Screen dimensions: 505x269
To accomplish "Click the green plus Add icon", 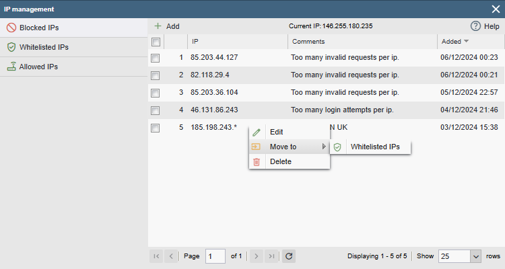I will [158, 26].
